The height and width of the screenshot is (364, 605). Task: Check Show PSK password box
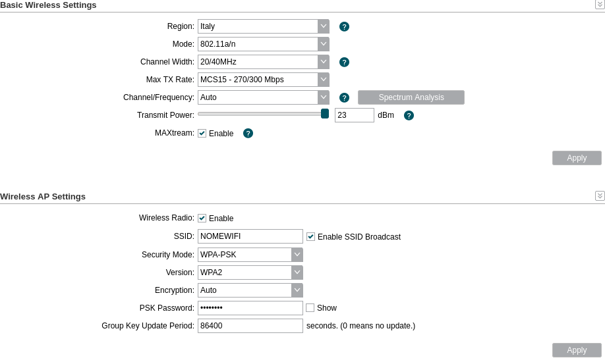click(310, 308)
